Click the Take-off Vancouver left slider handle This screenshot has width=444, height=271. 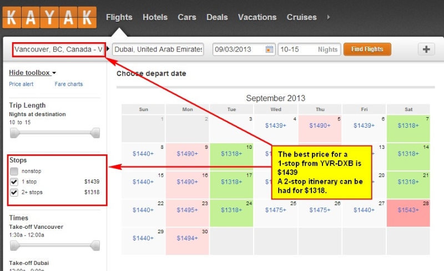tap(14, 245)
